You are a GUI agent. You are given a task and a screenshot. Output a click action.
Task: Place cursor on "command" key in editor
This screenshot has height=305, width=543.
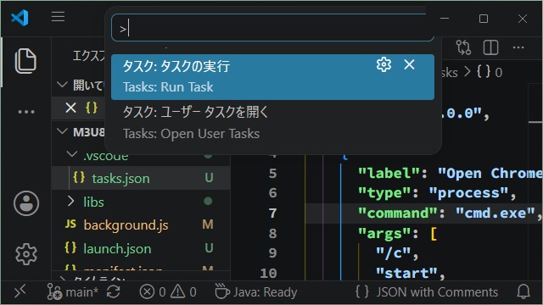pyautogui.click(x=398, y=213)
